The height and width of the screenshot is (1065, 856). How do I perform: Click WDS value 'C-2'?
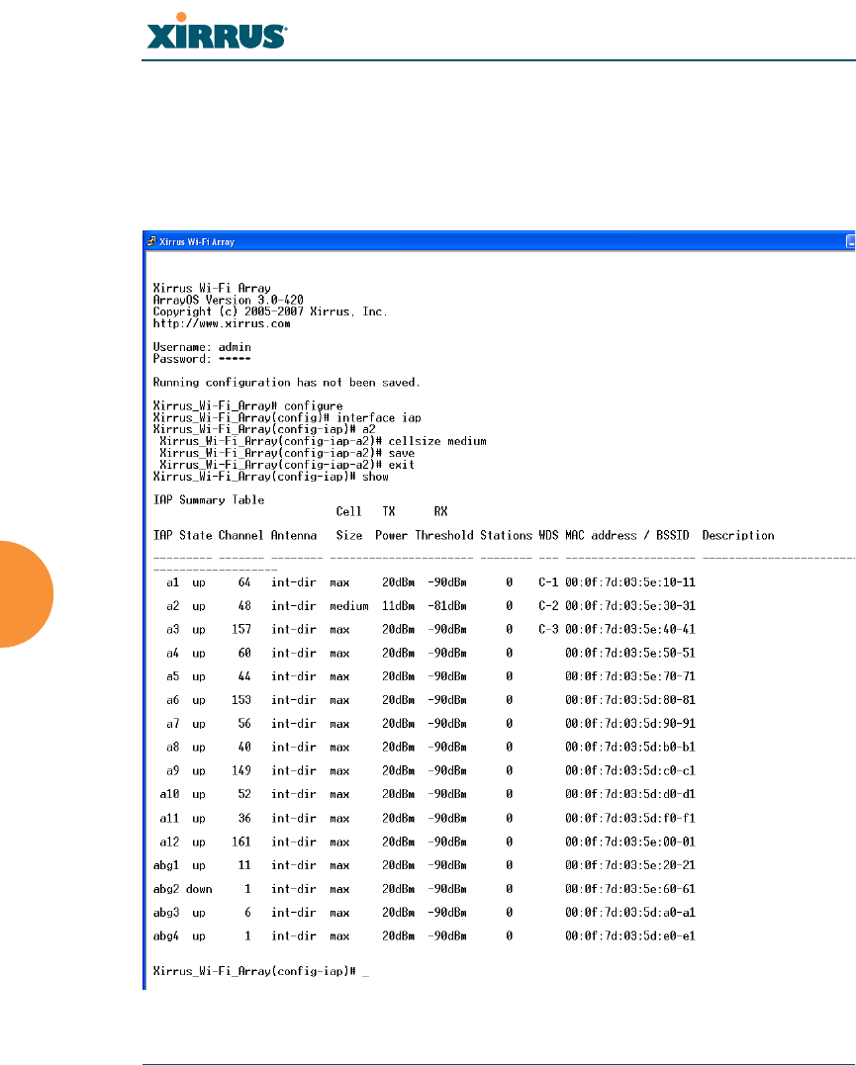(x=548, y=606)
